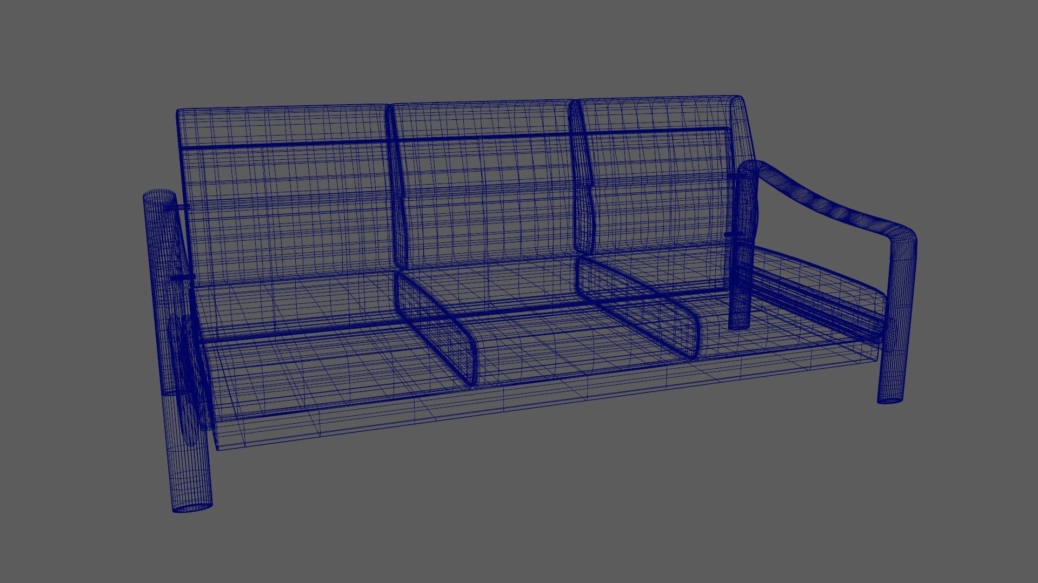Image resolution: width=1038 pixels, height=583 pixels.
Task: Select the front-right cylindrical sofa leg
Action: 897,321
